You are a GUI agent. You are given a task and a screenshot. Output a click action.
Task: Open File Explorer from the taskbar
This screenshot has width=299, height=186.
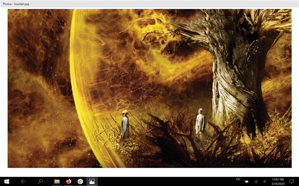[x=57, y=181]
